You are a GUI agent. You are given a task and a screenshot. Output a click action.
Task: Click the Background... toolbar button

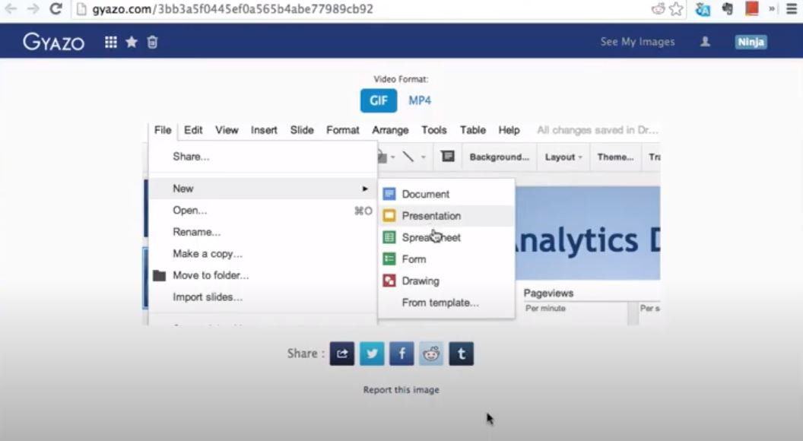(500, 157)
